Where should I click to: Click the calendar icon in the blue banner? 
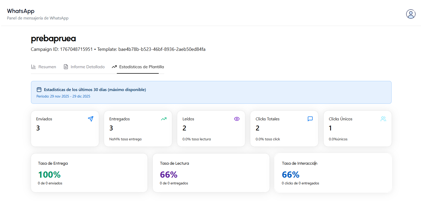tap(39, 89)
